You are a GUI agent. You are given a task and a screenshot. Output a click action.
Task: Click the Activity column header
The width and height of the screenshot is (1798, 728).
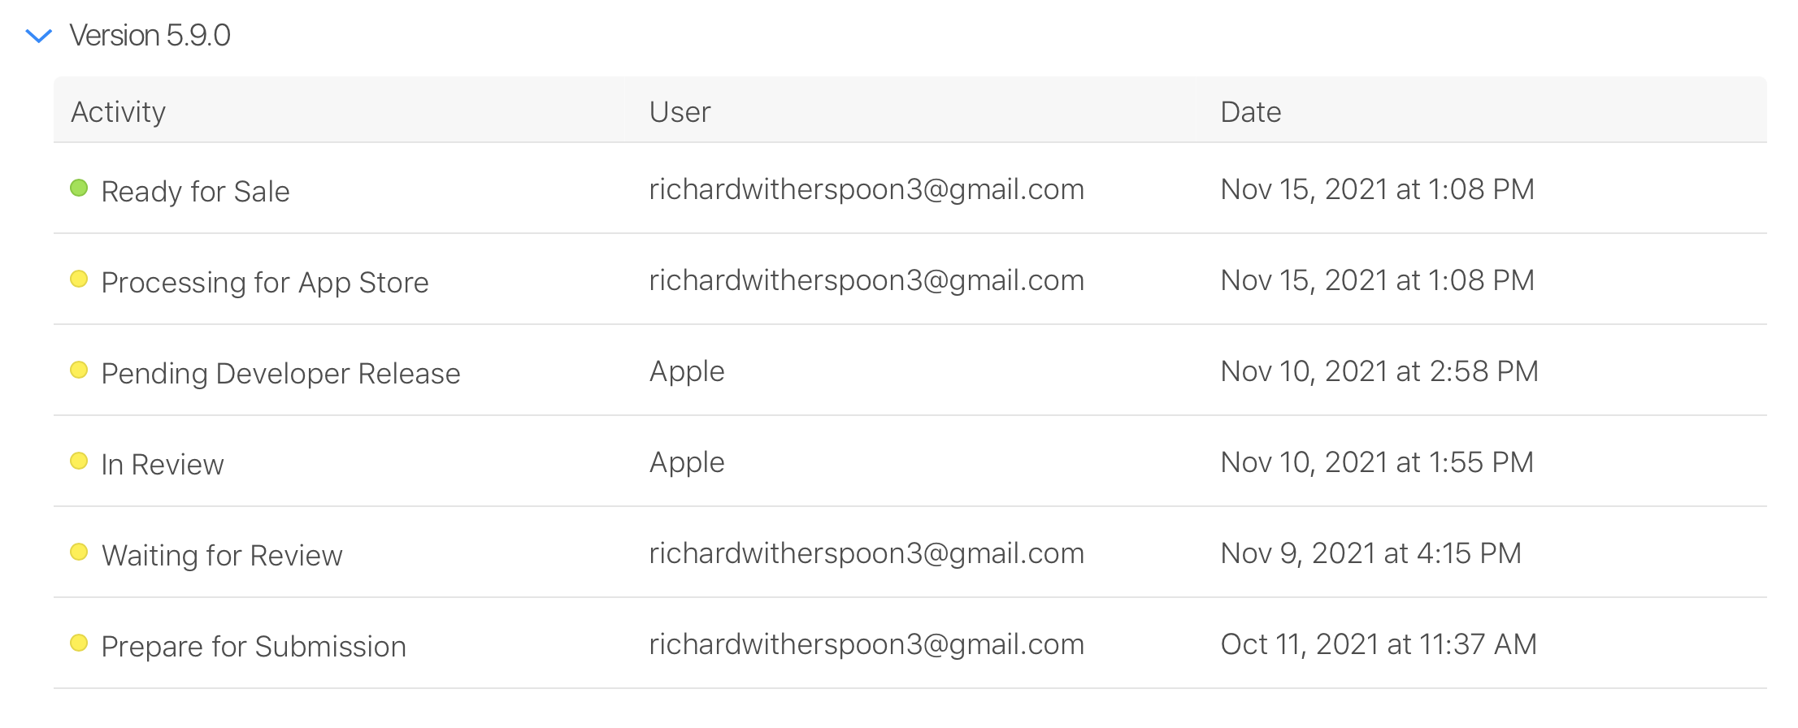pyautogui.click(x=119, y=111)
